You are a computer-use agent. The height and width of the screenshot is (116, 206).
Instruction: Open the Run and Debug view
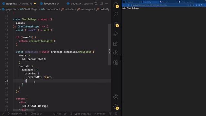(x=116, y=34)
